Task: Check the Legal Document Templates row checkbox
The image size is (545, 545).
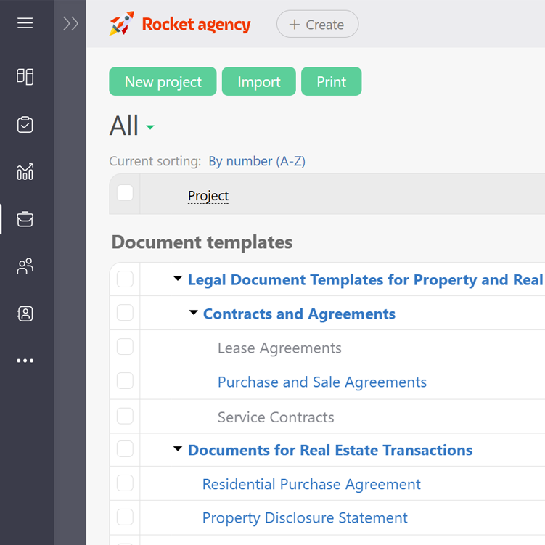Action: (125, 279)
